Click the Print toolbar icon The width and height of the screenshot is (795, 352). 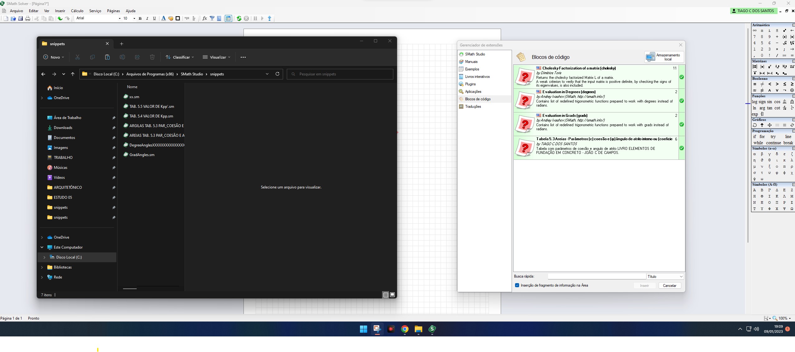[28, 19]
